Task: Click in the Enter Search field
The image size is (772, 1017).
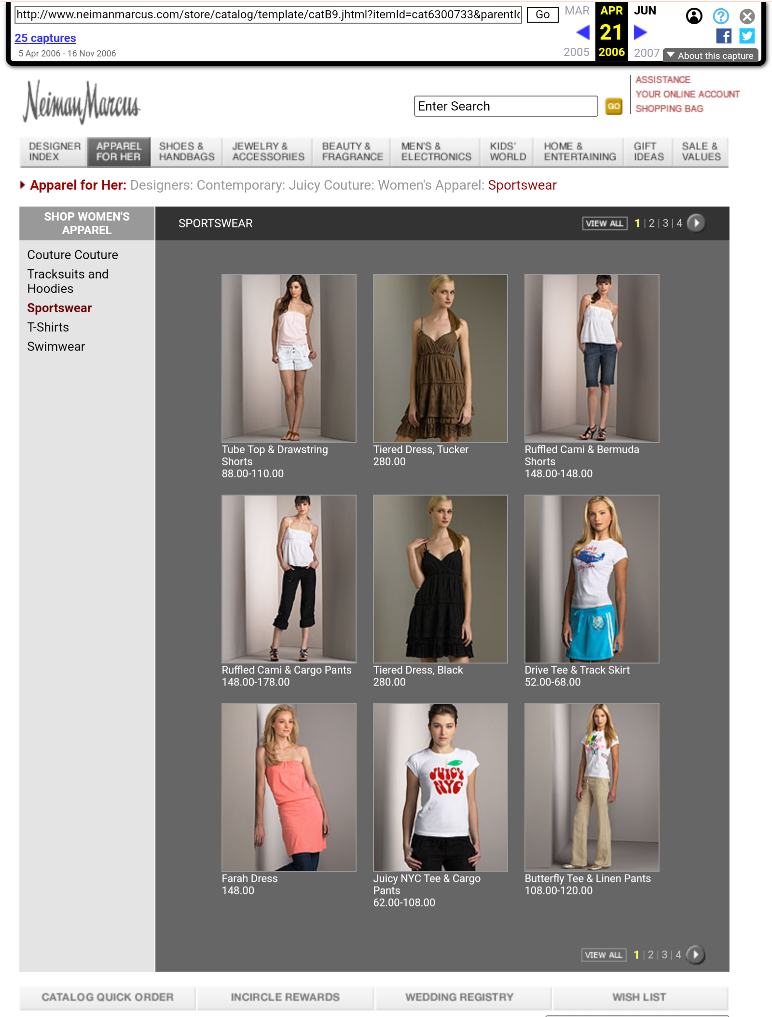Action: [505, 106]
